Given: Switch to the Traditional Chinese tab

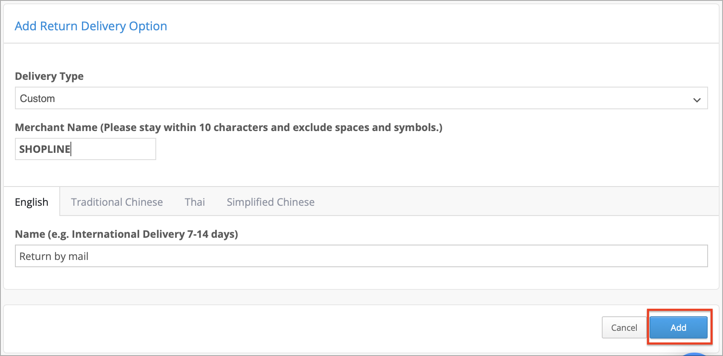Looking at the screenshot, I should [x=117, y=202].
